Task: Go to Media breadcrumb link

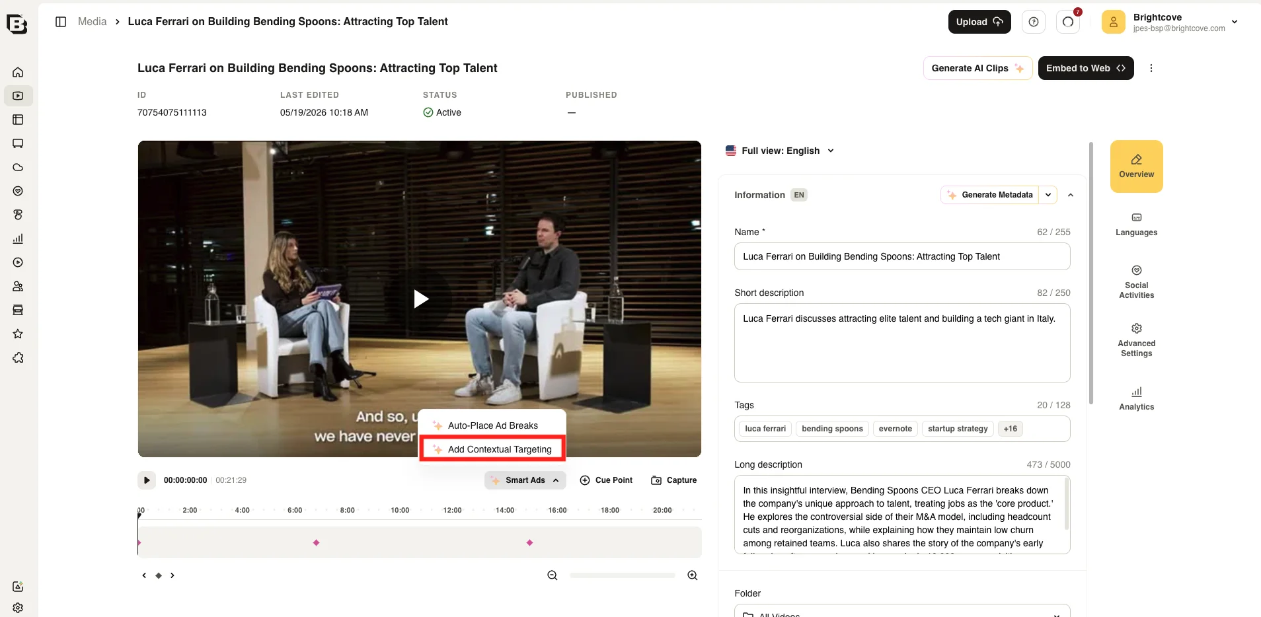Action: [x=92, y=22]
